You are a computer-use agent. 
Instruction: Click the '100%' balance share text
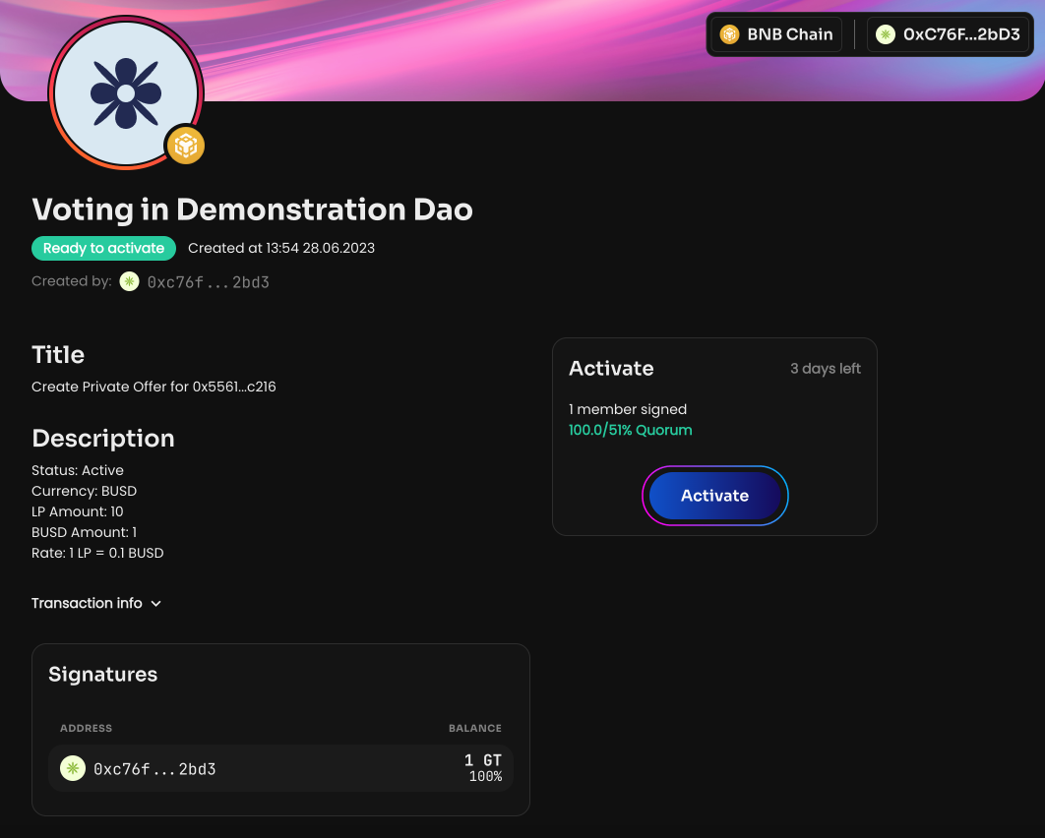(x=485, y=777)
